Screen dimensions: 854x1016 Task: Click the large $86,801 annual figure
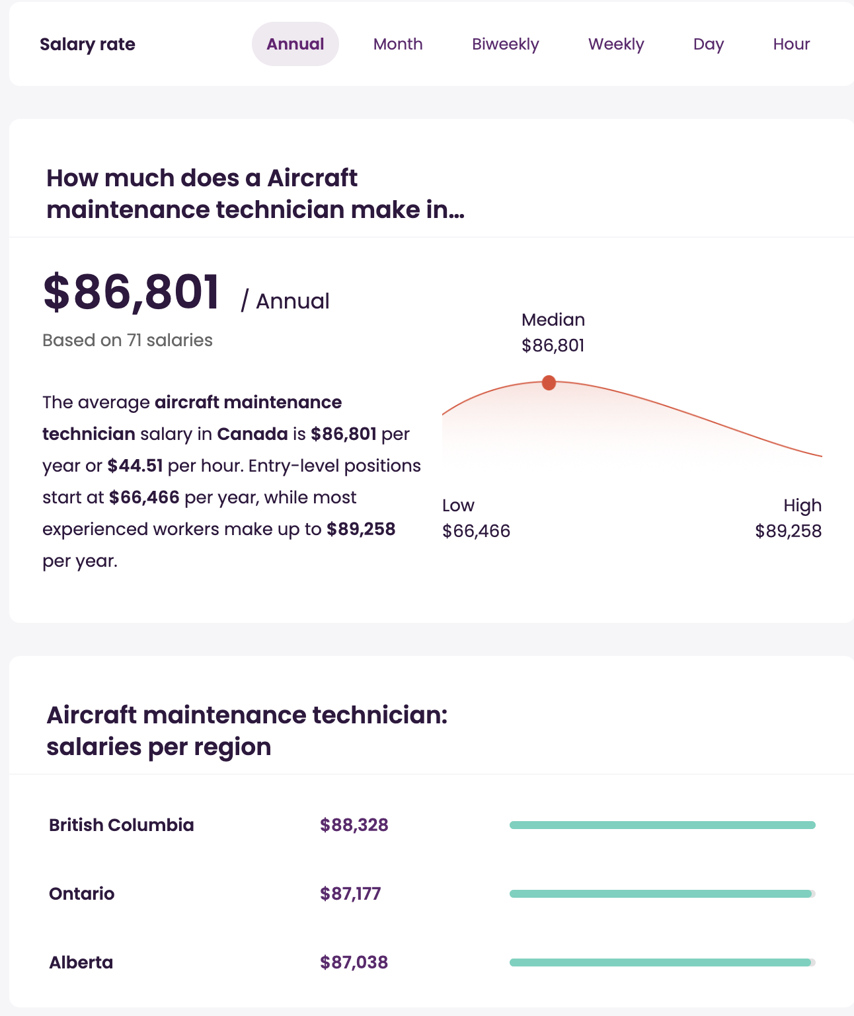[132, 293]
